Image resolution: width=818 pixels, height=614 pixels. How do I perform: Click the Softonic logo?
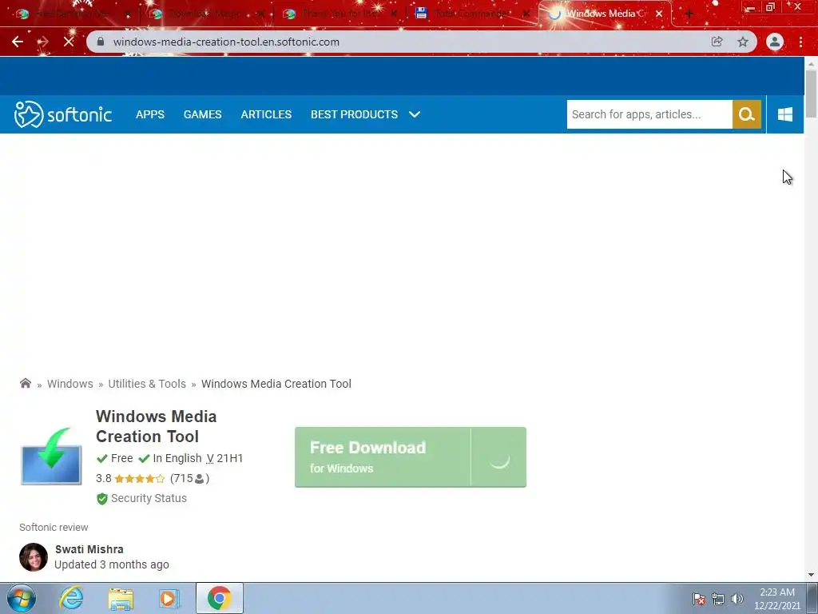point(63,114)
